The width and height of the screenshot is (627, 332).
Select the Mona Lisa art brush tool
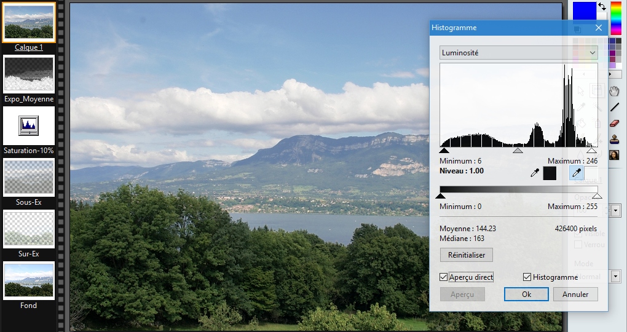(x=614, y=155)
